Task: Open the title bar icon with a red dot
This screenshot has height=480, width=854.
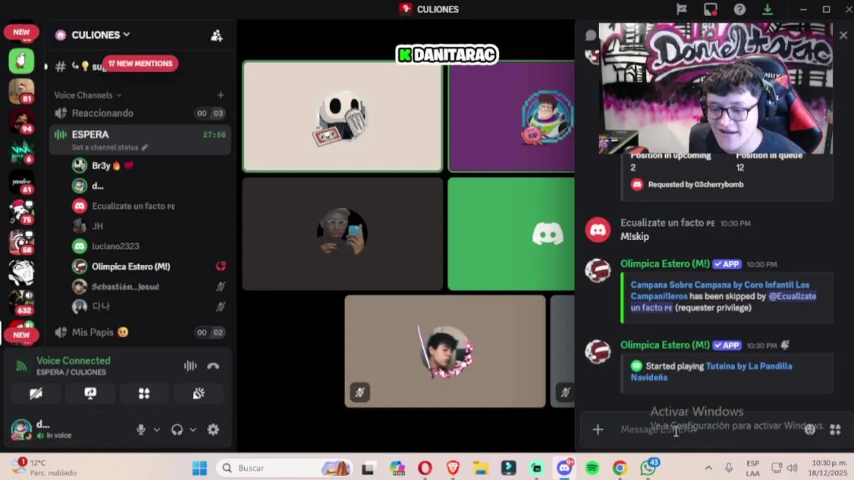Action: pyautogui.click(x=710, y=9)
